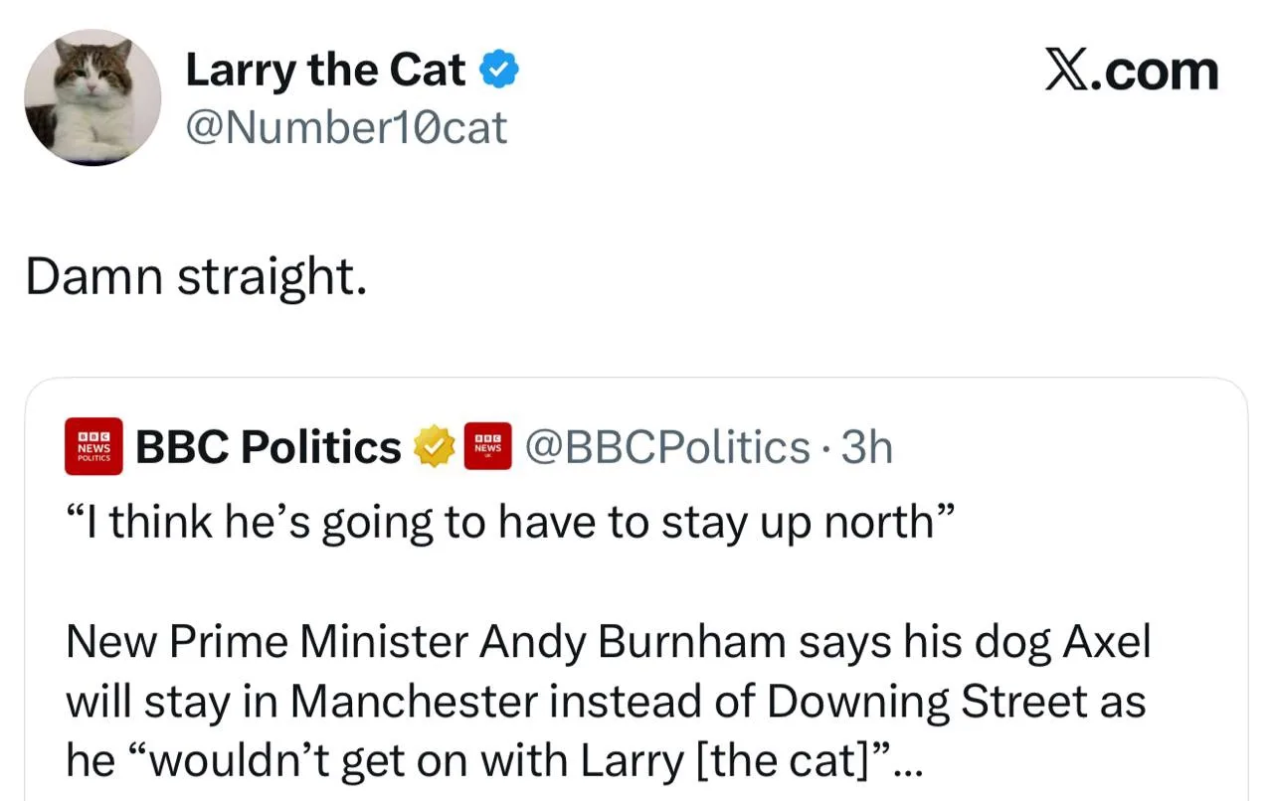This screenshot has height=801, width=1273.
Task: Open the @Number10cat handle
Action: 346,127
